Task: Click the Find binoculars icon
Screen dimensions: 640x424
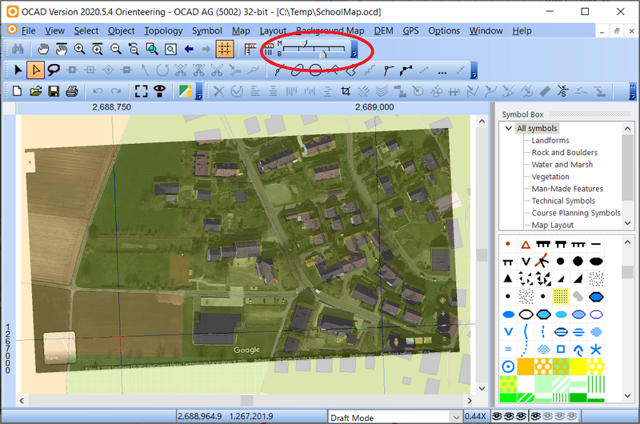Action: pyautogui.click(x=18, y=50)
